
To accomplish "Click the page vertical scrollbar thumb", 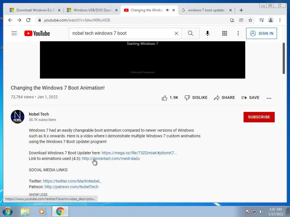I will [284, 58].
